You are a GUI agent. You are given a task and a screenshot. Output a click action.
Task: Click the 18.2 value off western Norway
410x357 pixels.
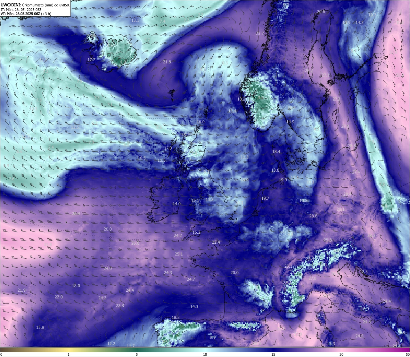coord(241,99)
